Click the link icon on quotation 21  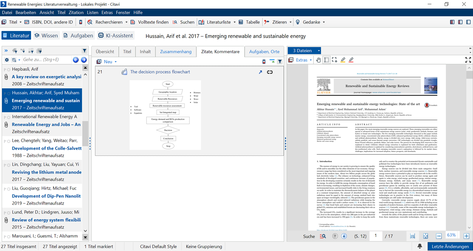point(270,72)
